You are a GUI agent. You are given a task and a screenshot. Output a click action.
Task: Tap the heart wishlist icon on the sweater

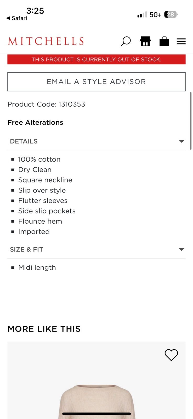(x=171, y=355)
